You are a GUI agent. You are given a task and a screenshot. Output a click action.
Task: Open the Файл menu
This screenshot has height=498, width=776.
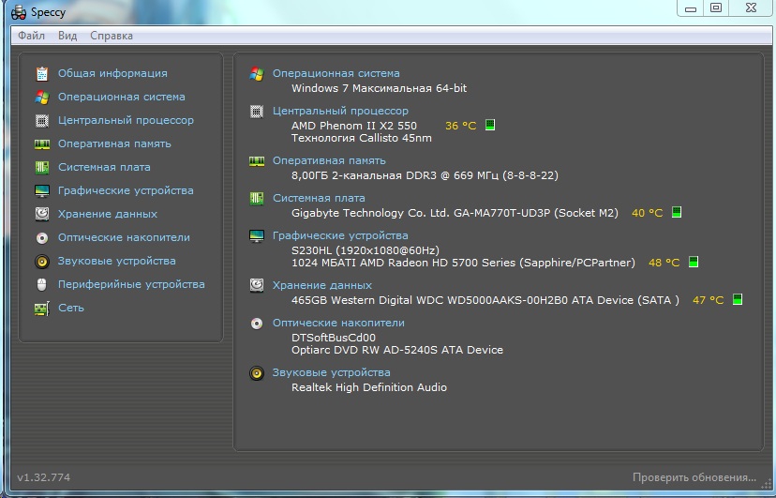pyautogui.click(x=31, y=36)
